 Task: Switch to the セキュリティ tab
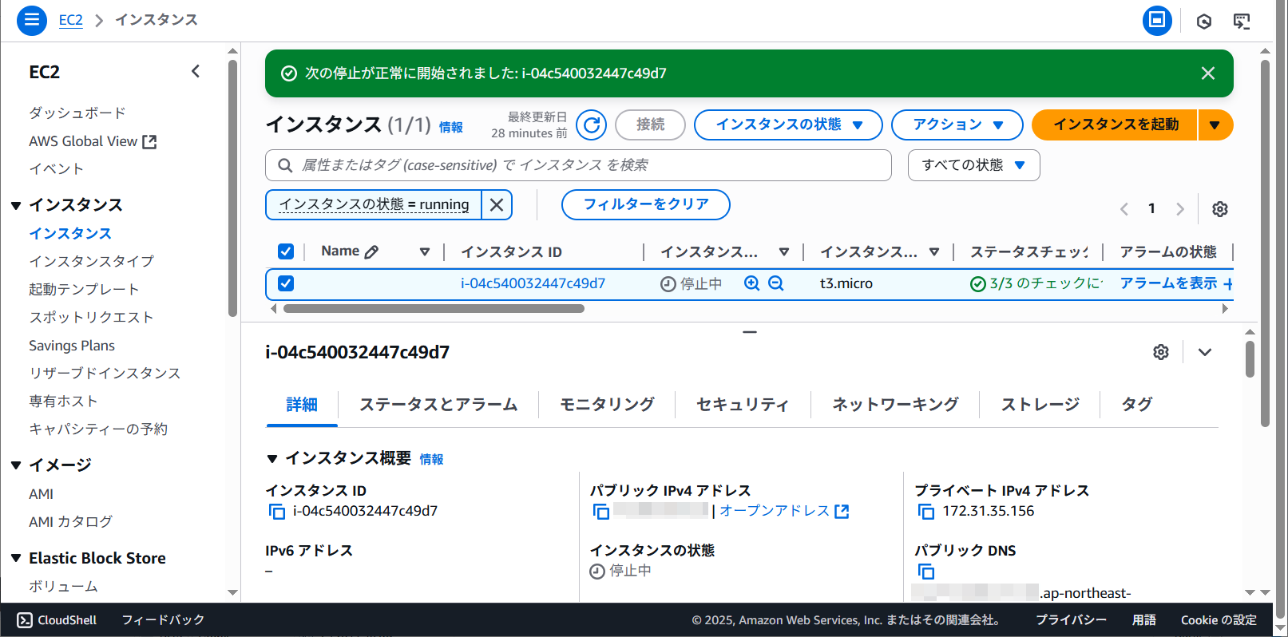click(742, 405)
